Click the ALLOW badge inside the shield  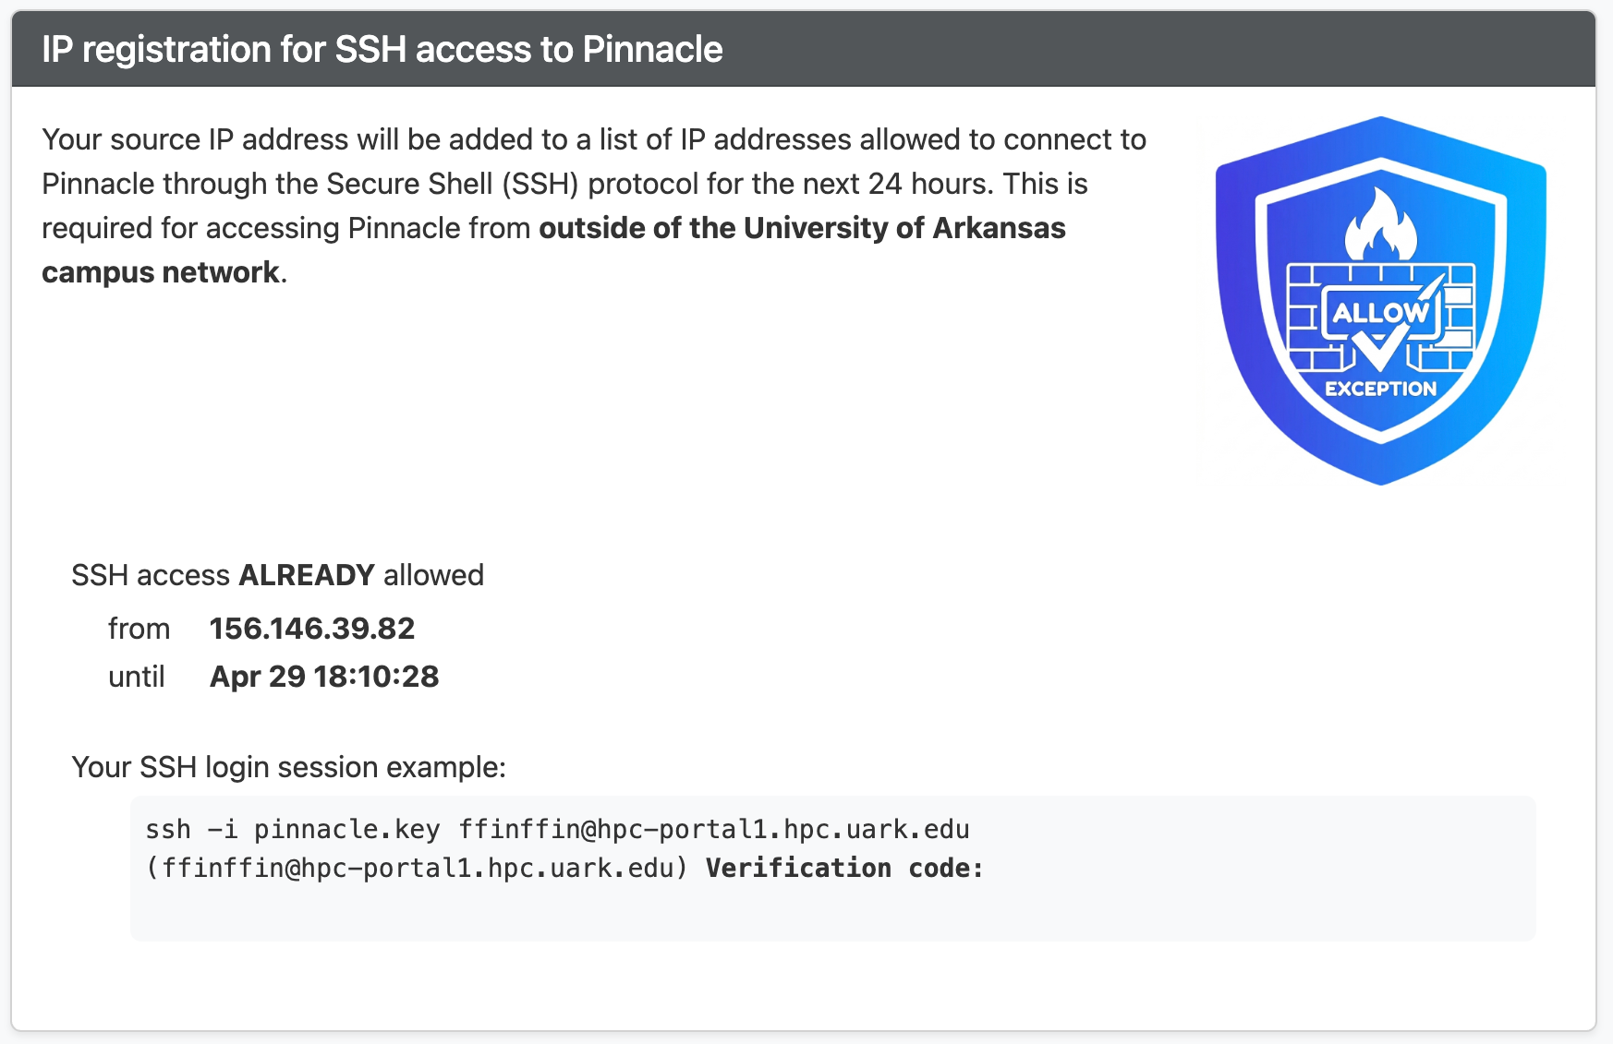[x=1380, y=313]
